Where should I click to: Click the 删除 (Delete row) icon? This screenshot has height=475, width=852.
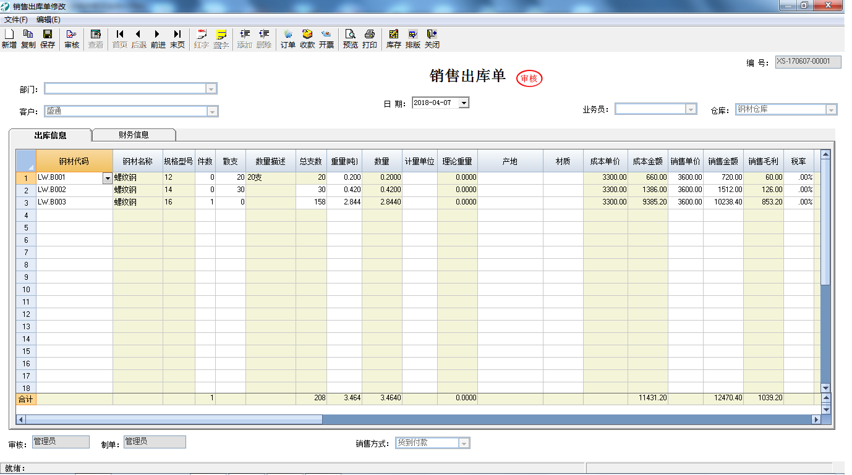264,39
